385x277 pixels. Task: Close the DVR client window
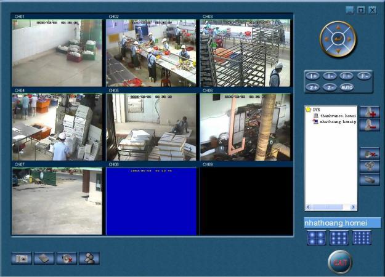373,10
